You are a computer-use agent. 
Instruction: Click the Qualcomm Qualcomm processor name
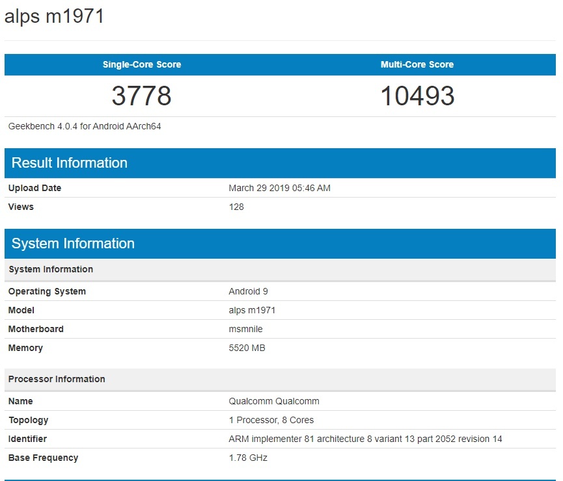point(273,401)
